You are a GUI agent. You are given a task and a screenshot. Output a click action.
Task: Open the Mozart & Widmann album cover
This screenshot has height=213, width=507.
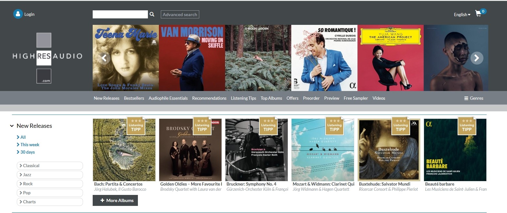(323, 150)
